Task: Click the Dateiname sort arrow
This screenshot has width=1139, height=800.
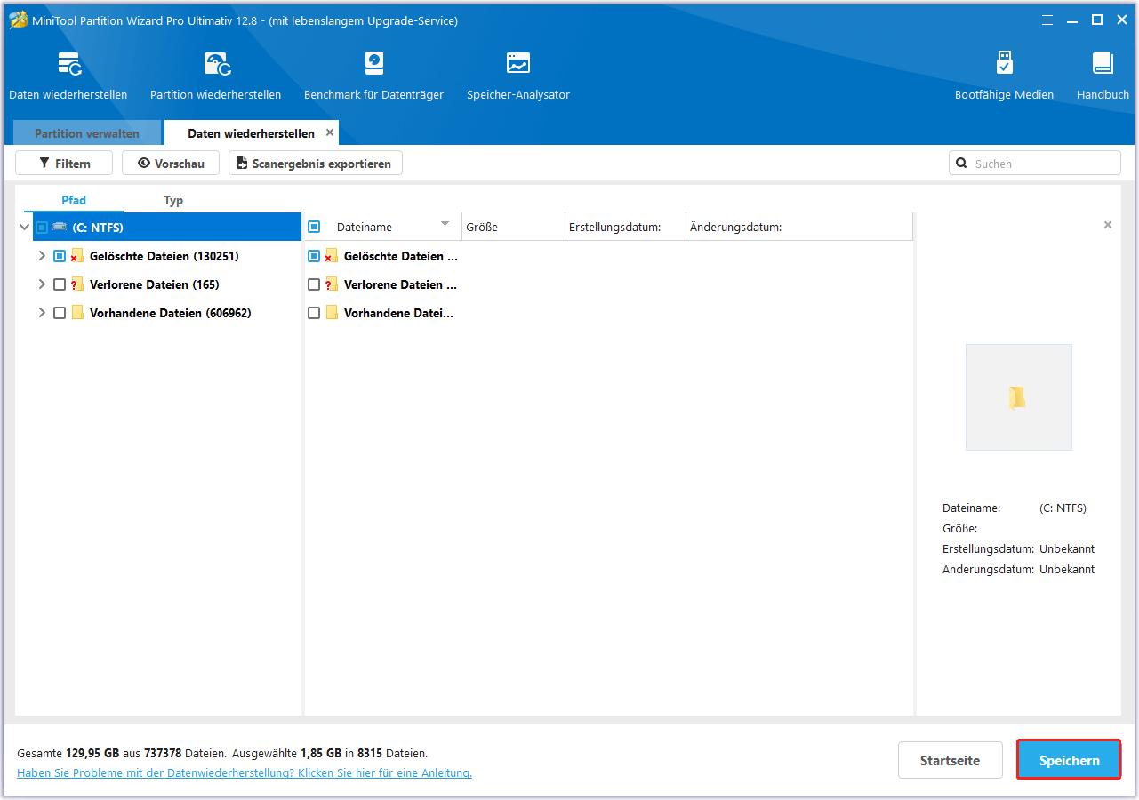Action: pyautogui.click(x=445, y=224)
